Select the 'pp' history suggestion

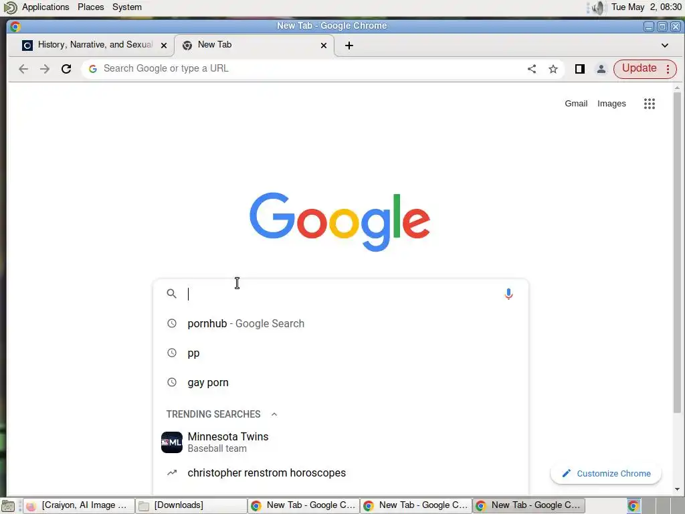pyautogui.click(x=340, y=353)
